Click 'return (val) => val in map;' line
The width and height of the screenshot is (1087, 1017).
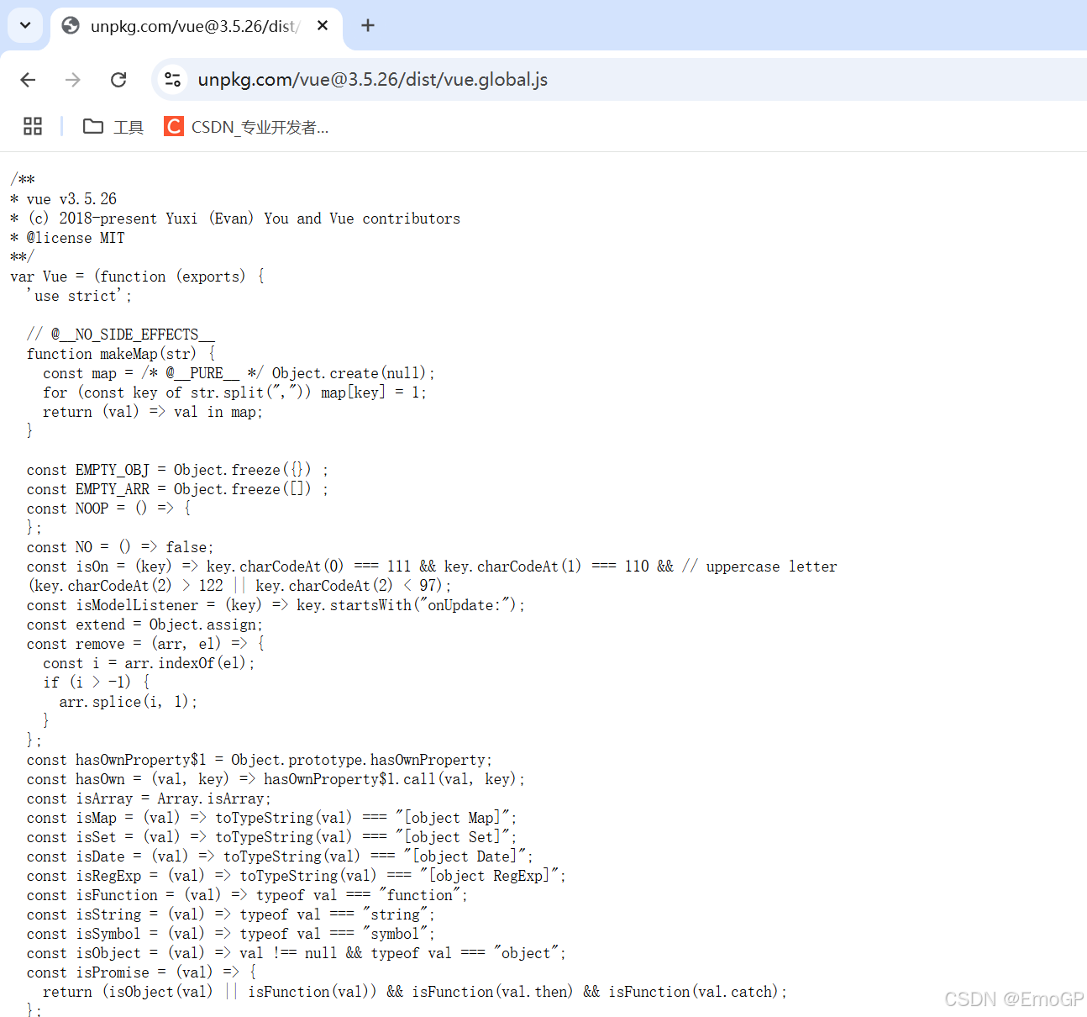click(x=153, y=412)
